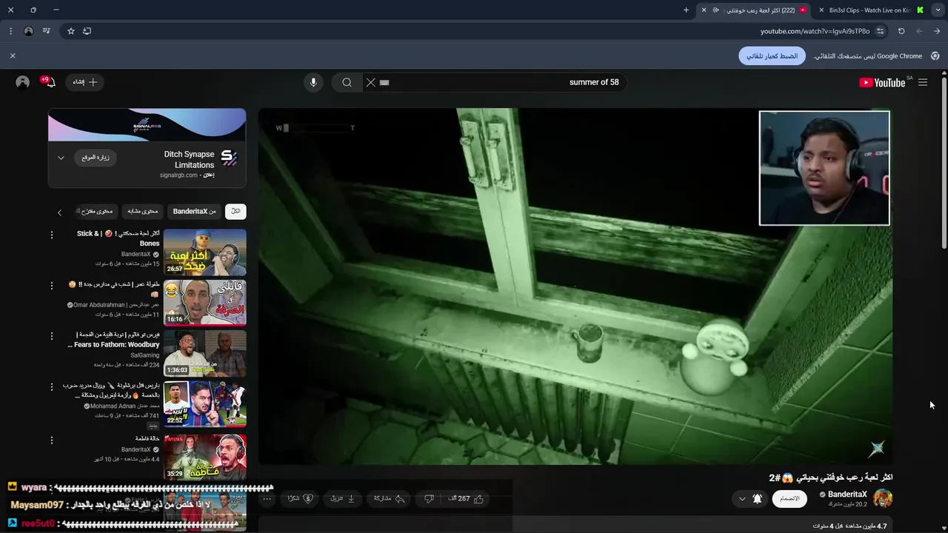Clear the search box text
The width and height of the screenshot is (948, 533).
pos(371,82)
